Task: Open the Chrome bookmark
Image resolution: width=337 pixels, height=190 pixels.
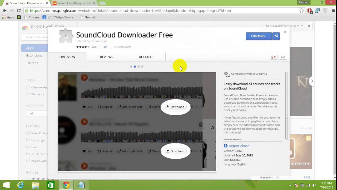Action: [32, 17]
